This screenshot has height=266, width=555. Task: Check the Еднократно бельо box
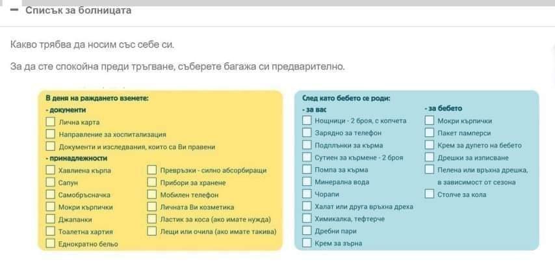coord(50,244)
